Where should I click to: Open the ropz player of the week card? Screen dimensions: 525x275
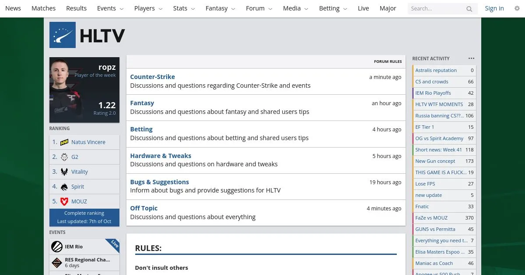(x=84, y=90)
